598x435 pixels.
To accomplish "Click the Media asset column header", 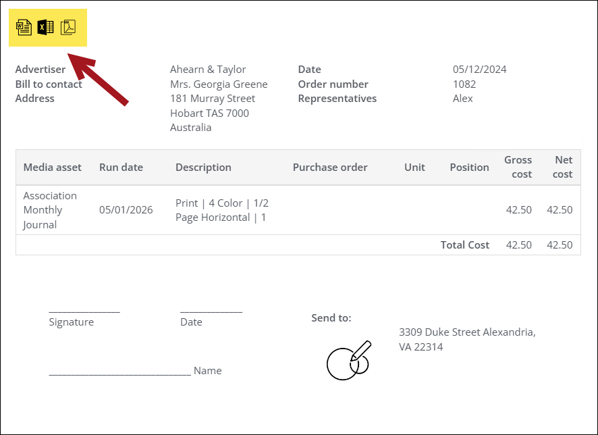I will tap(53, 168).
